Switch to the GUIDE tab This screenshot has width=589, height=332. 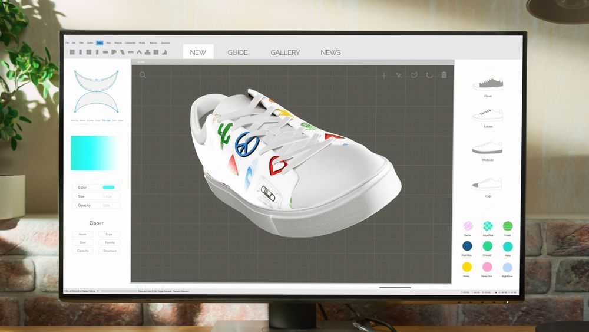pyautogui.click(x=237, y=52)
